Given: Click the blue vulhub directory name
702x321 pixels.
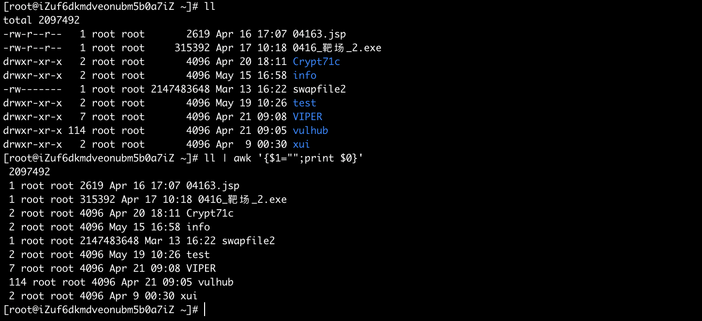Looking at the screenshot, I should (x=310, y=130).
